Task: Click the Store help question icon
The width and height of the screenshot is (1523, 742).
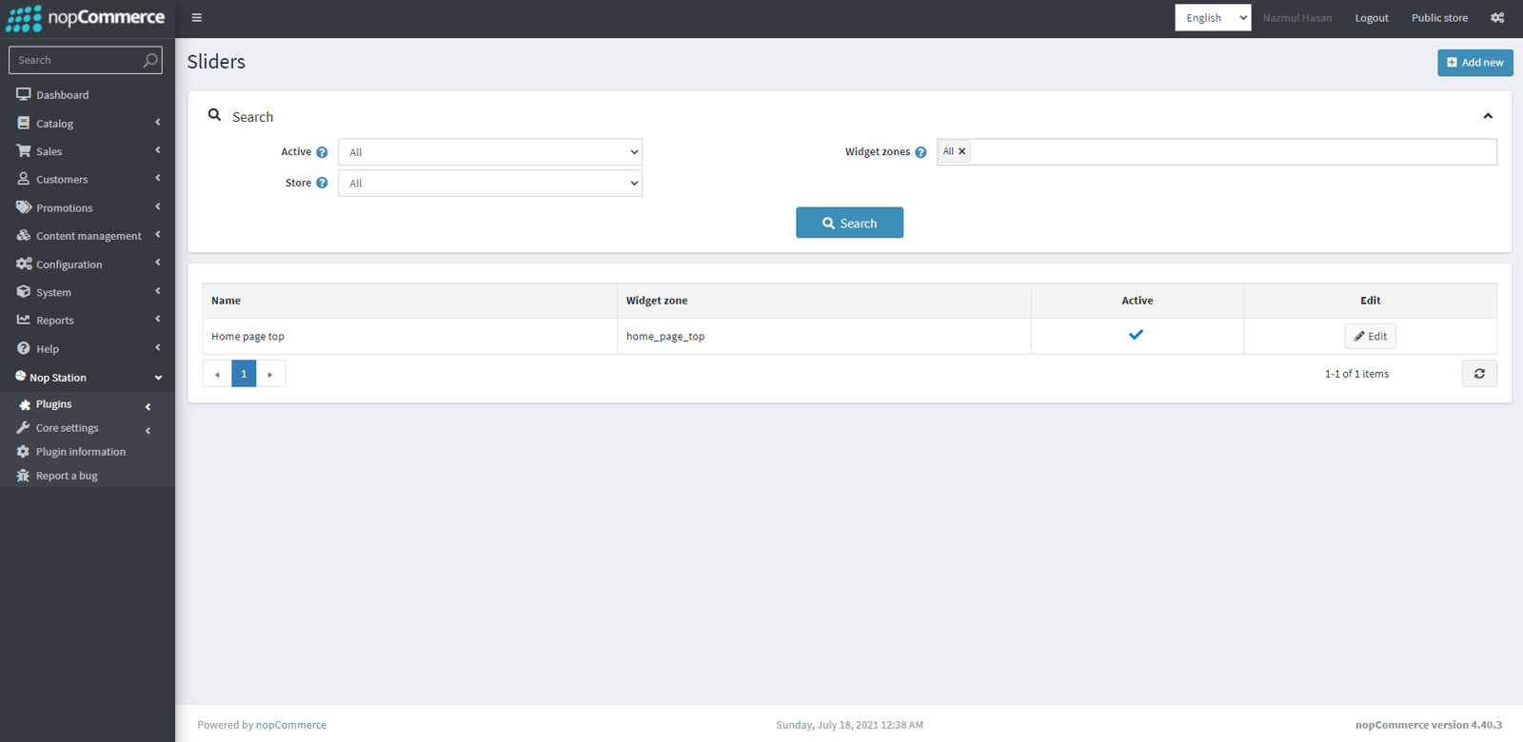Action: point(322,183)
